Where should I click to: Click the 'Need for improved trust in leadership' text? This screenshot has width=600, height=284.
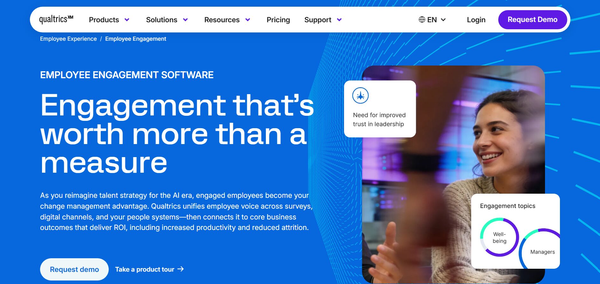(x=379, y=120)
